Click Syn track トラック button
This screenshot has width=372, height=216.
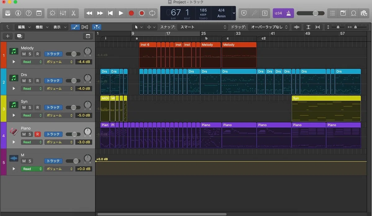(53, 108)
